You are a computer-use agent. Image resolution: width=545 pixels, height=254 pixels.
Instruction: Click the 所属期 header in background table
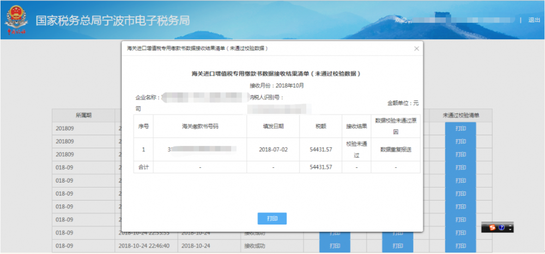[83, 116]
